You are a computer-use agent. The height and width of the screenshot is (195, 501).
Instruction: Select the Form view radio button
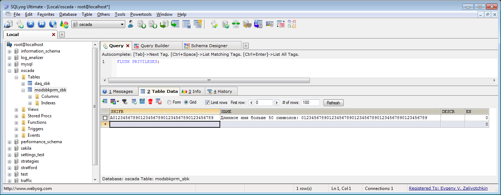pos(169,102)
